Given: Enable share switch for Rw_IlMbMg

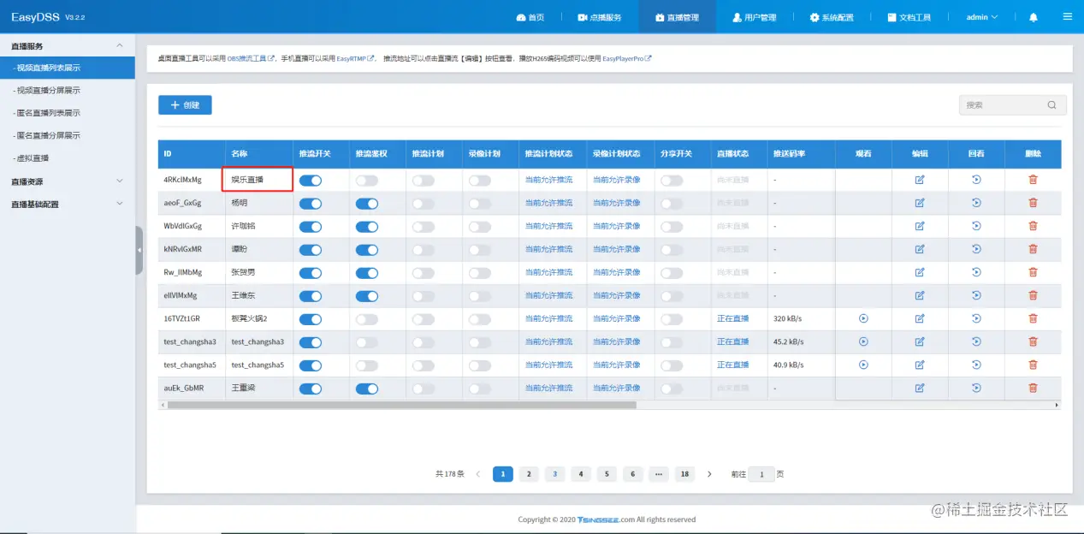Looking at the screenshot, I should (672, 273).
